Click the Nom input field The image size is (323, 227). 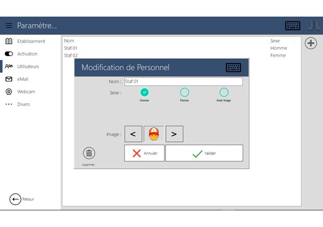click(184, 81)
